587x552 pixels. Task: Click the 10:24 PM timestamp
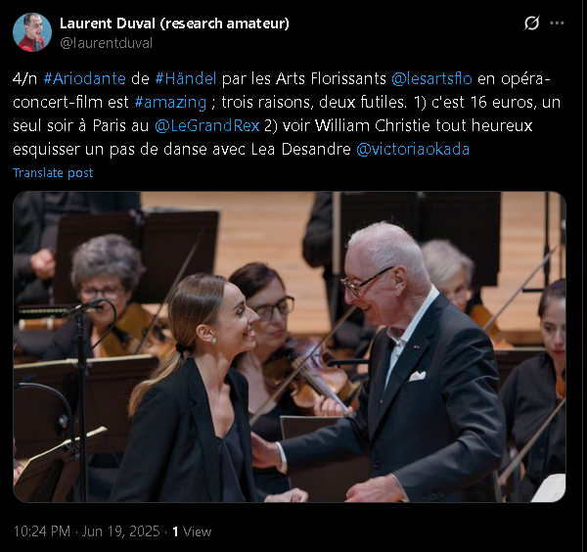click(x=41, y=531)
